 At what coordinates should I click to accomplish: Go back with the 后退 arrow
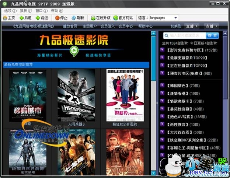25,18
